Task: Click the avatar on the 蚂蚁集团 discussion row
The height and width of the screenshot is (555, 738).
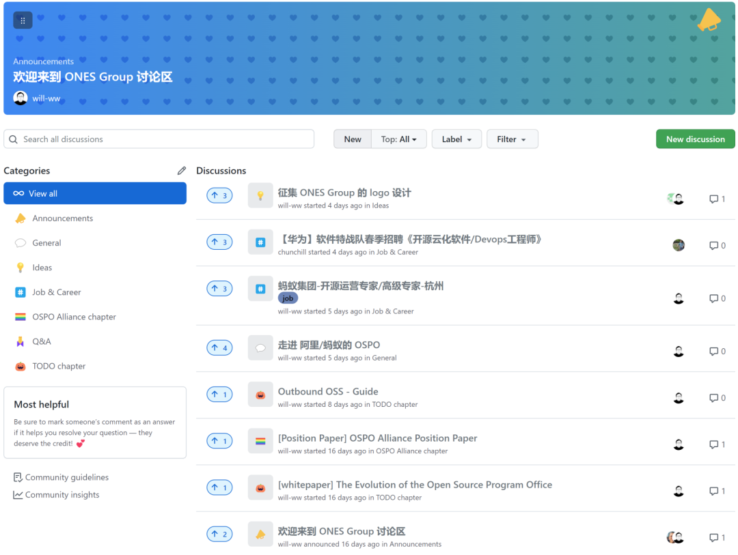Action: coord(679,298)
